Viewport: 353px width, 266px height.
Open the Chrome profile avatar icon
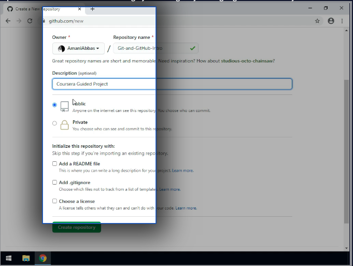tap(331, 21)
